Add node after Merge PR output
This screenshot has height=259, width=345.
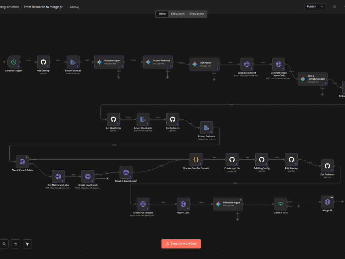tap(342, 202)
